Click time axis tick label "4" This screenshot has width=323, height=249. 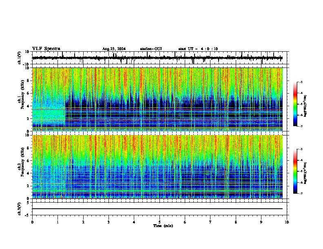134,222
